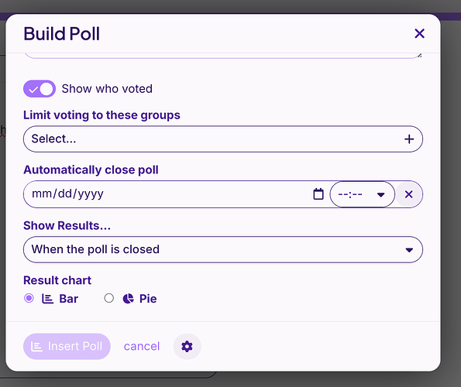The image size is (461, 387).
Task: Click the Insert Poll button
Action: click(67, 347)
